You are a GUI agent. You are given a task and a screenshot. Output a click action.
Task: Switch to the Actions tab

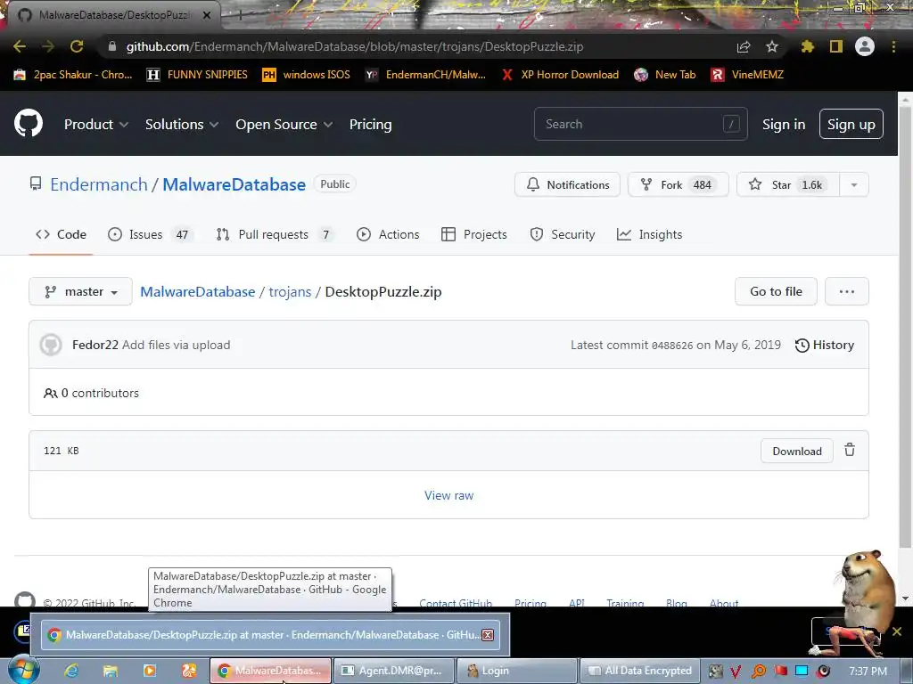click(388, 234)
